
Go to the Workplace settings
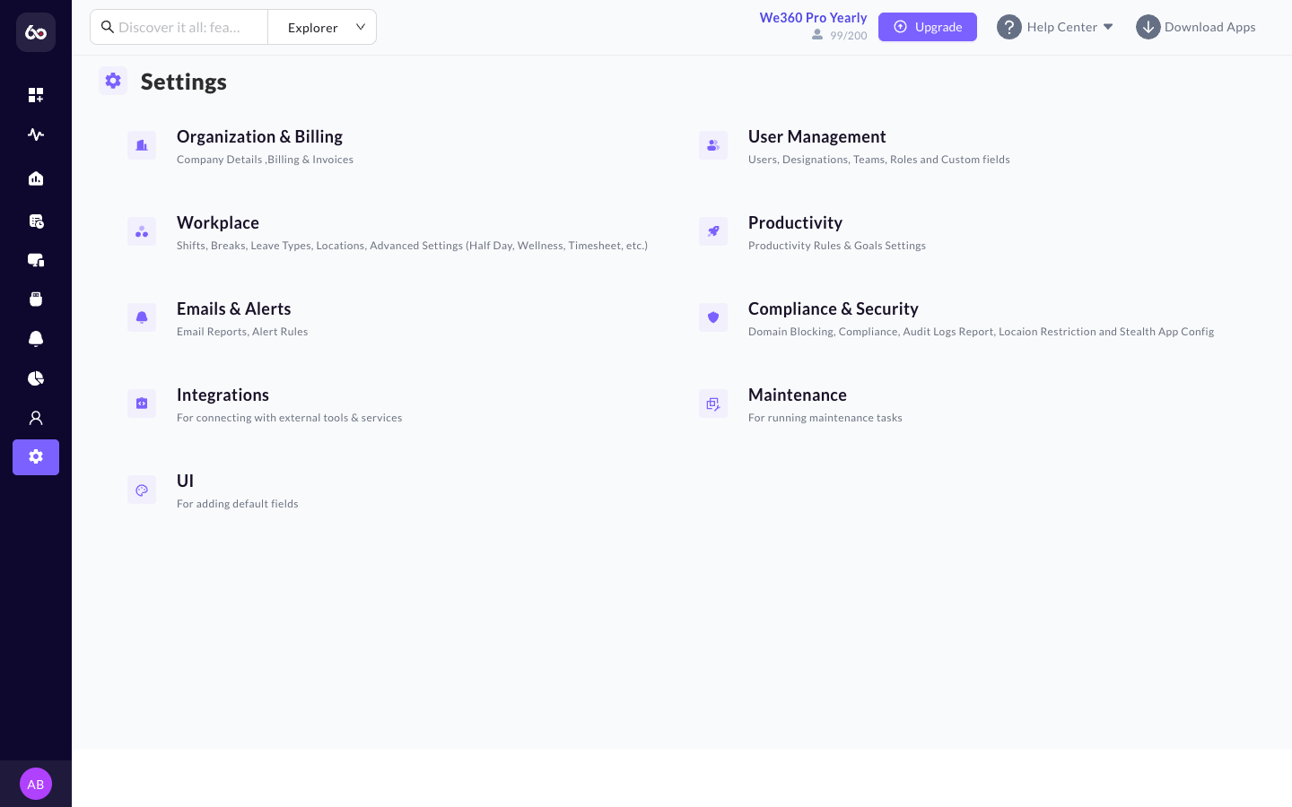point(218,222)
